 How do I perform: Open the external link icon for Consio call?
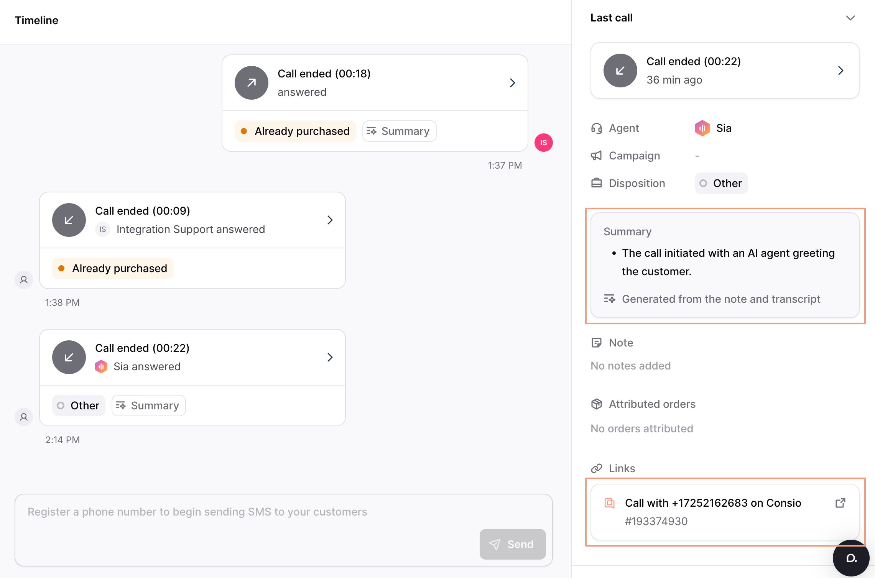coord(840,503)
